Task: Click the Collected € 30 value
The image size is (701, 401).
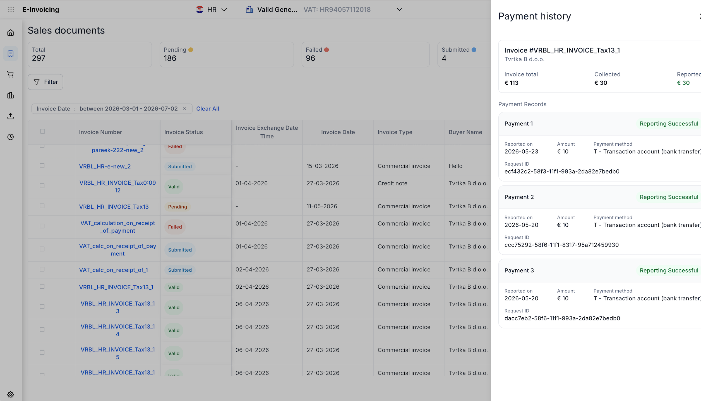Action: click(x=601, y=83)
